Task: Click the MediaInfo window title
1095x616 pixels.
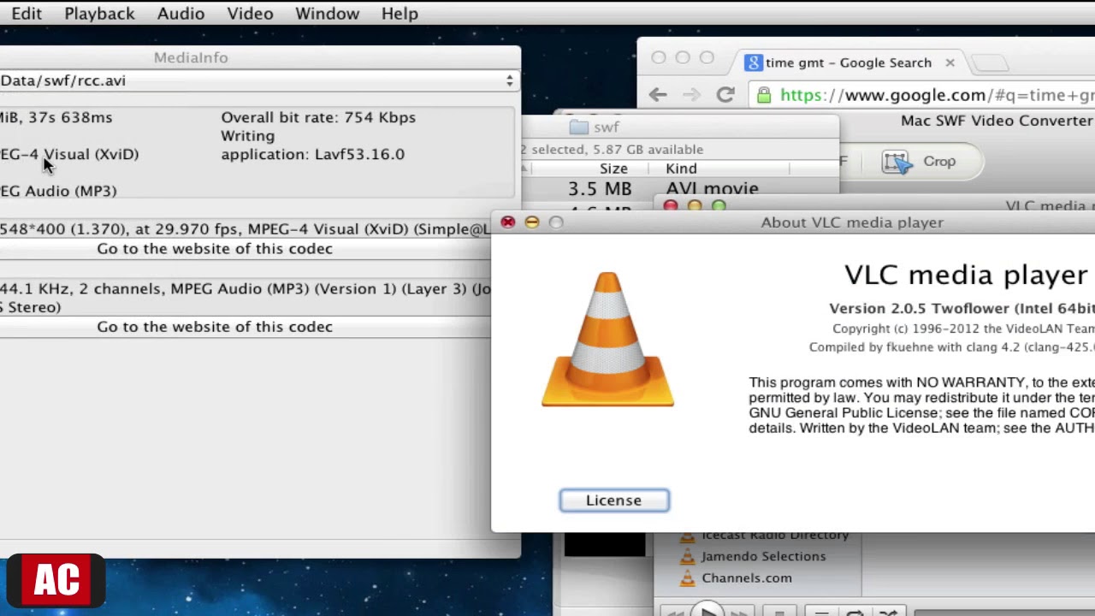Action: click(x=191, y=57)
